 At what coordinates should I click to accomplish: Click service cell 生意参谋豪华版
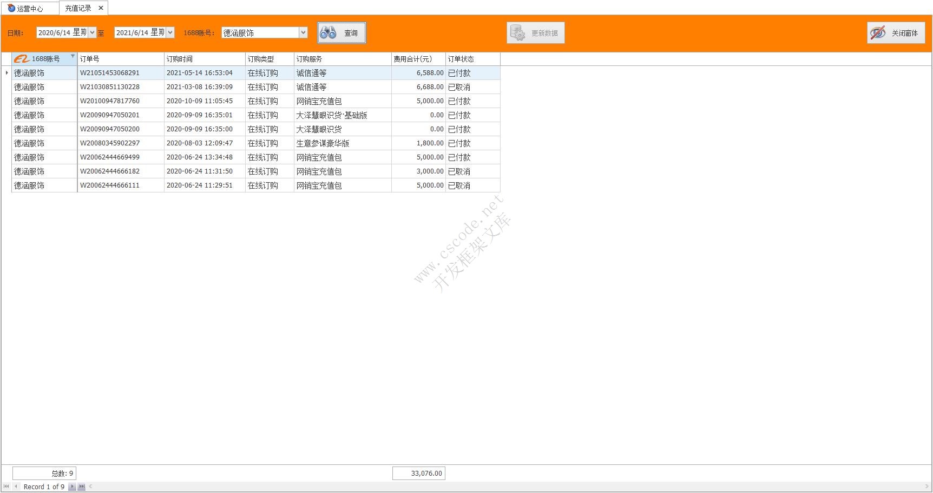tap(343, 143)
